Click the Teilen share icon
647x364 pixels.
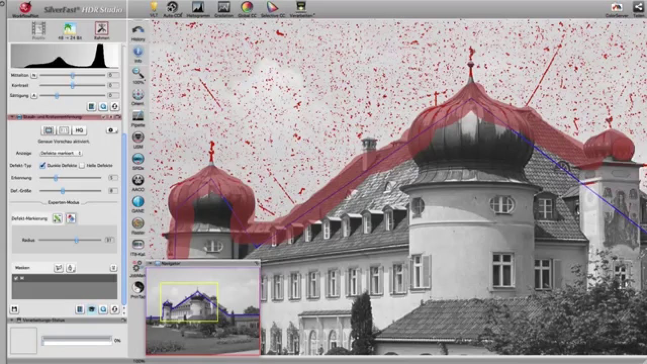[638, 9]
